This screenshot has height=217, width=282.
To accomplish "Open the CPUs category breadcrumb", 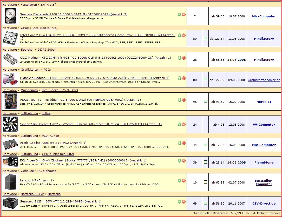I will coord(25,28).
